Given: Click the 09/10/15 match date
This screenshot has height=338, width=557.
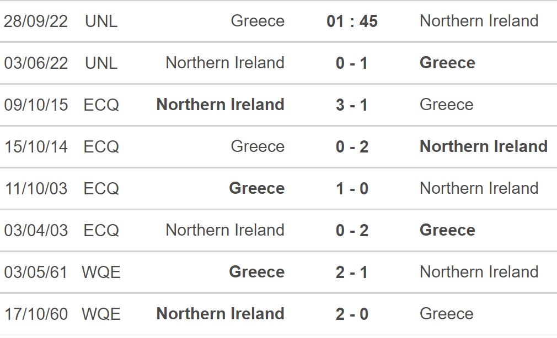Looking at the screenshot, I should click(36, 105).
